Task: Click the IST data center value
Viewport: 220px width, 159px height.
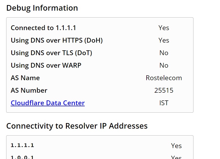Action: (164, 103)
